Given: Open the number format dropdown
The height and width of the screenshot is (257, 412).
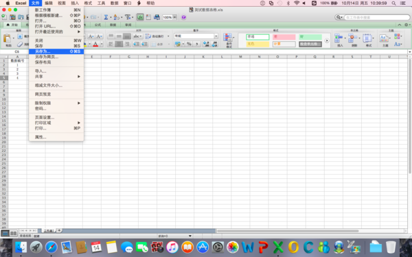Looking at the screenshot, I should 216,36.
